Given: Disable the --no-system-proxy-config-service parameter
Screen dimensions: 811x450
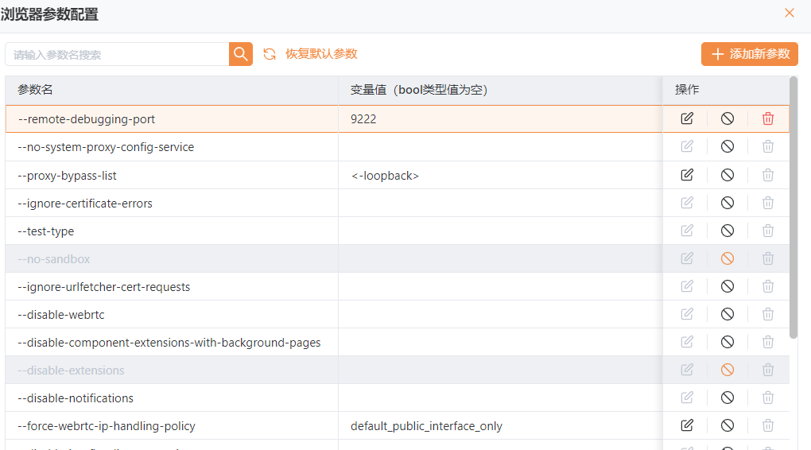Looking at the screenshot, I should click(728, 146).
